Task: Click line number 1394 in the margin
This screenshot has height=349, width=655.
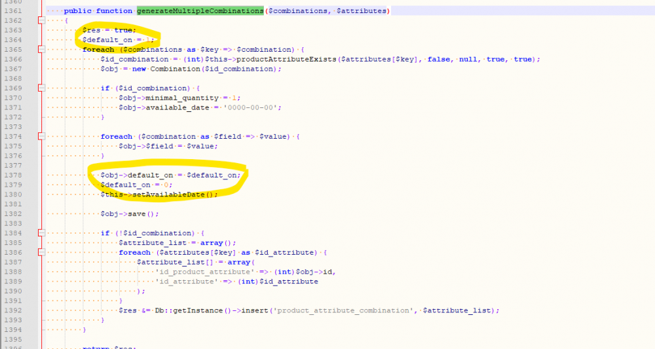Action: tap(13, 329)
